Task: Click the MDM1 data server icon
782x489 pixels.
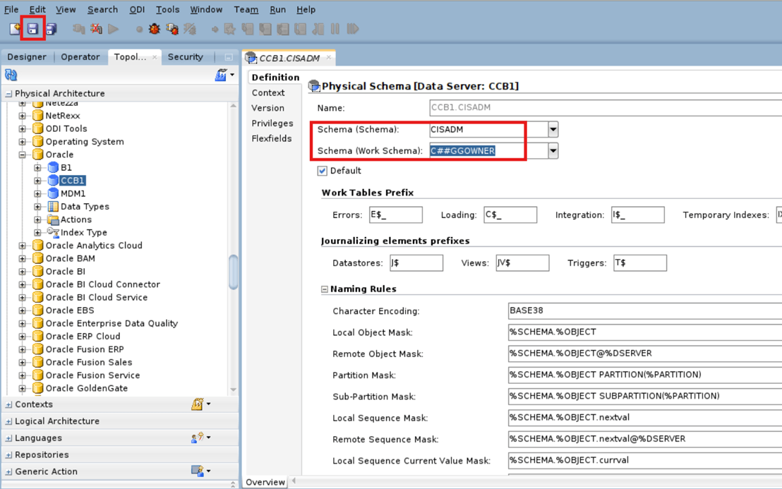Action: coord(53,193)
